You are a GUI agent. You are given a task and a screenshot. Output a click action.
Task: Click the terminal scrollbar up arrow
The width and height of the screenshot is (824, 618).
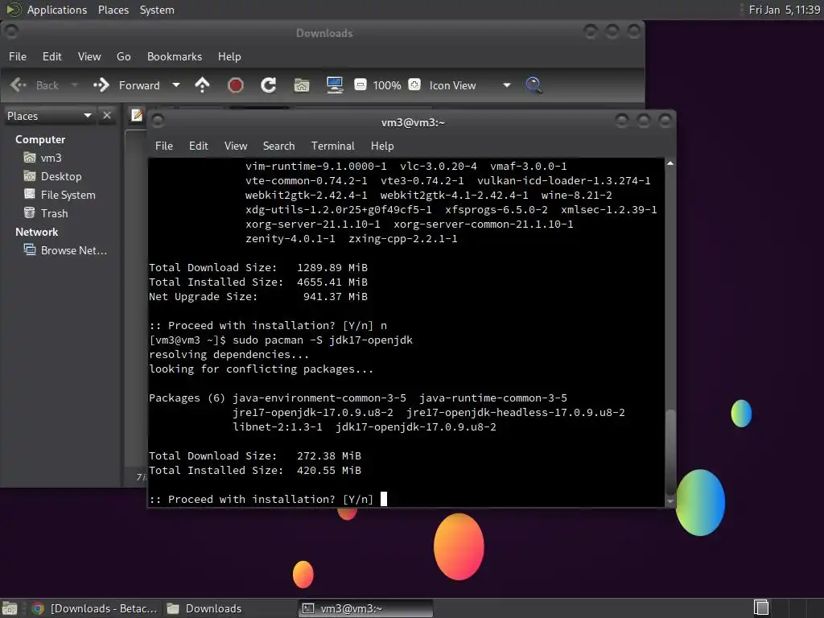pos(670,163)
